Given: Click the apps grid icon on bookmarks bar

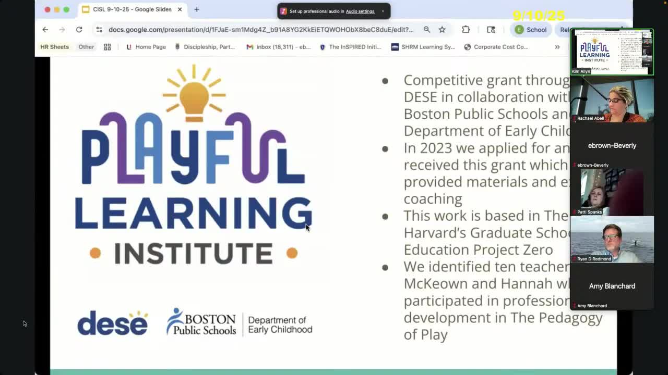Looking at the screenshot, I should tap(107, 47).
